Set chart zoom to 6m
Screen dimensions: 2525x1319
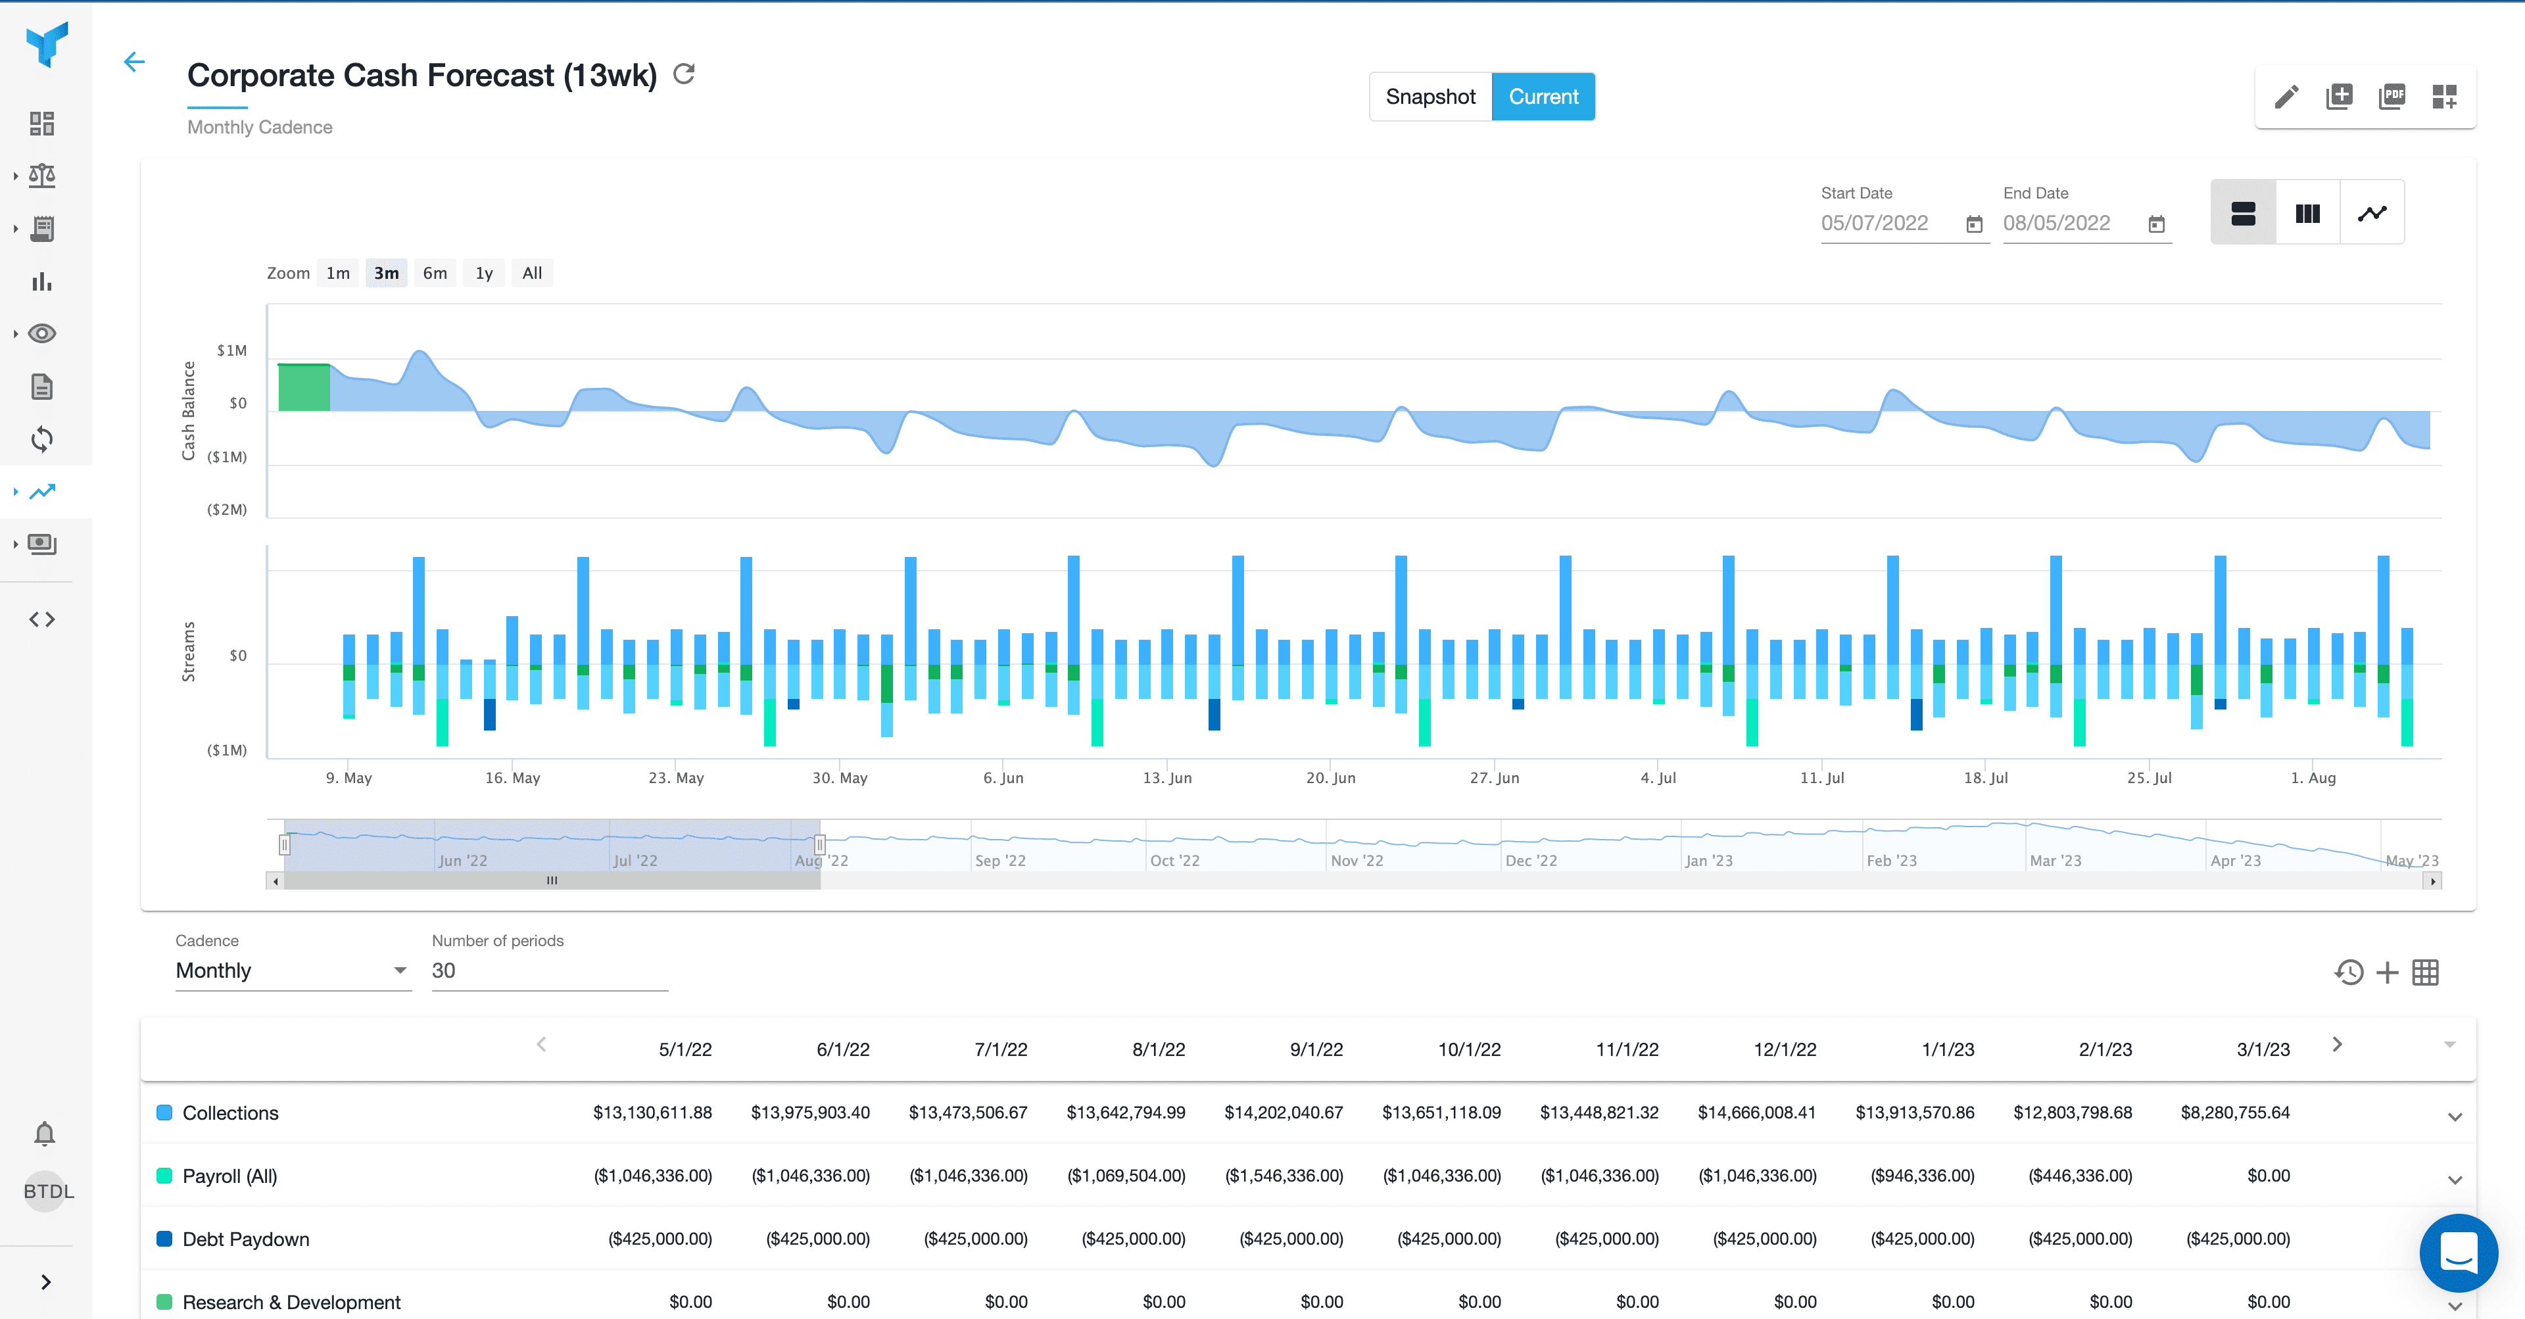(x=434, y=274)
